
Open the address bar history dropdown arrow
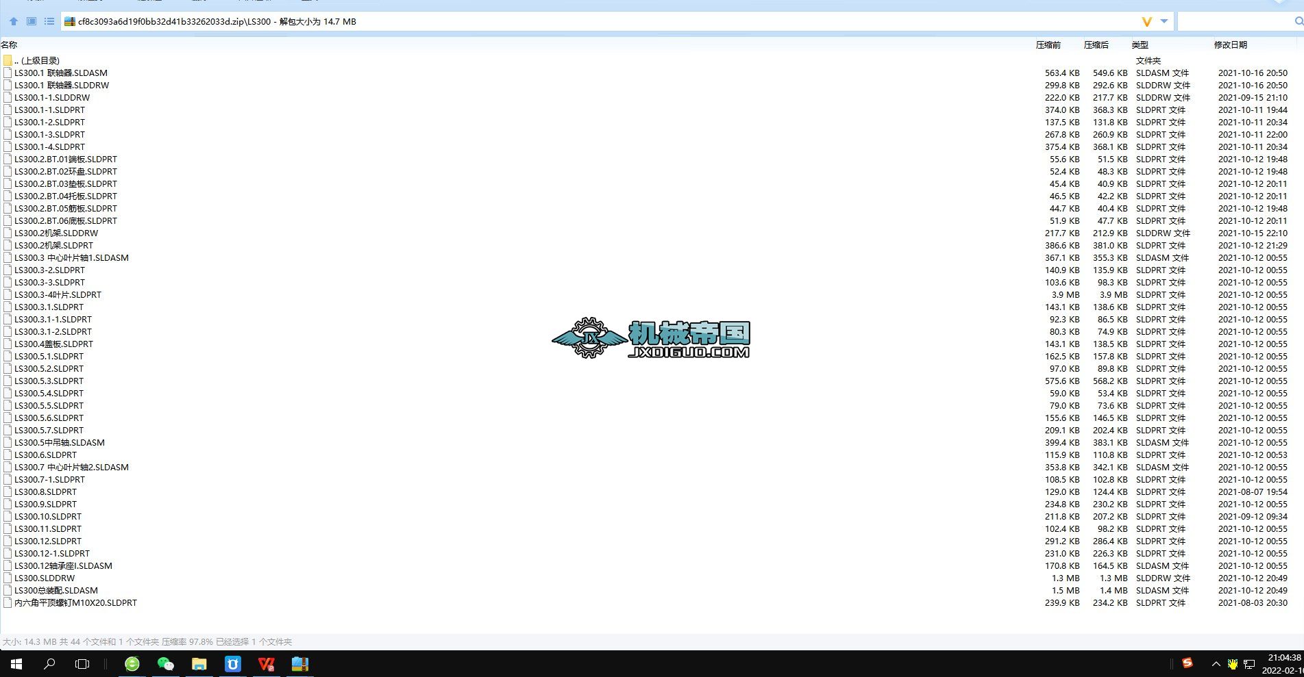[x=1164, y=21]
